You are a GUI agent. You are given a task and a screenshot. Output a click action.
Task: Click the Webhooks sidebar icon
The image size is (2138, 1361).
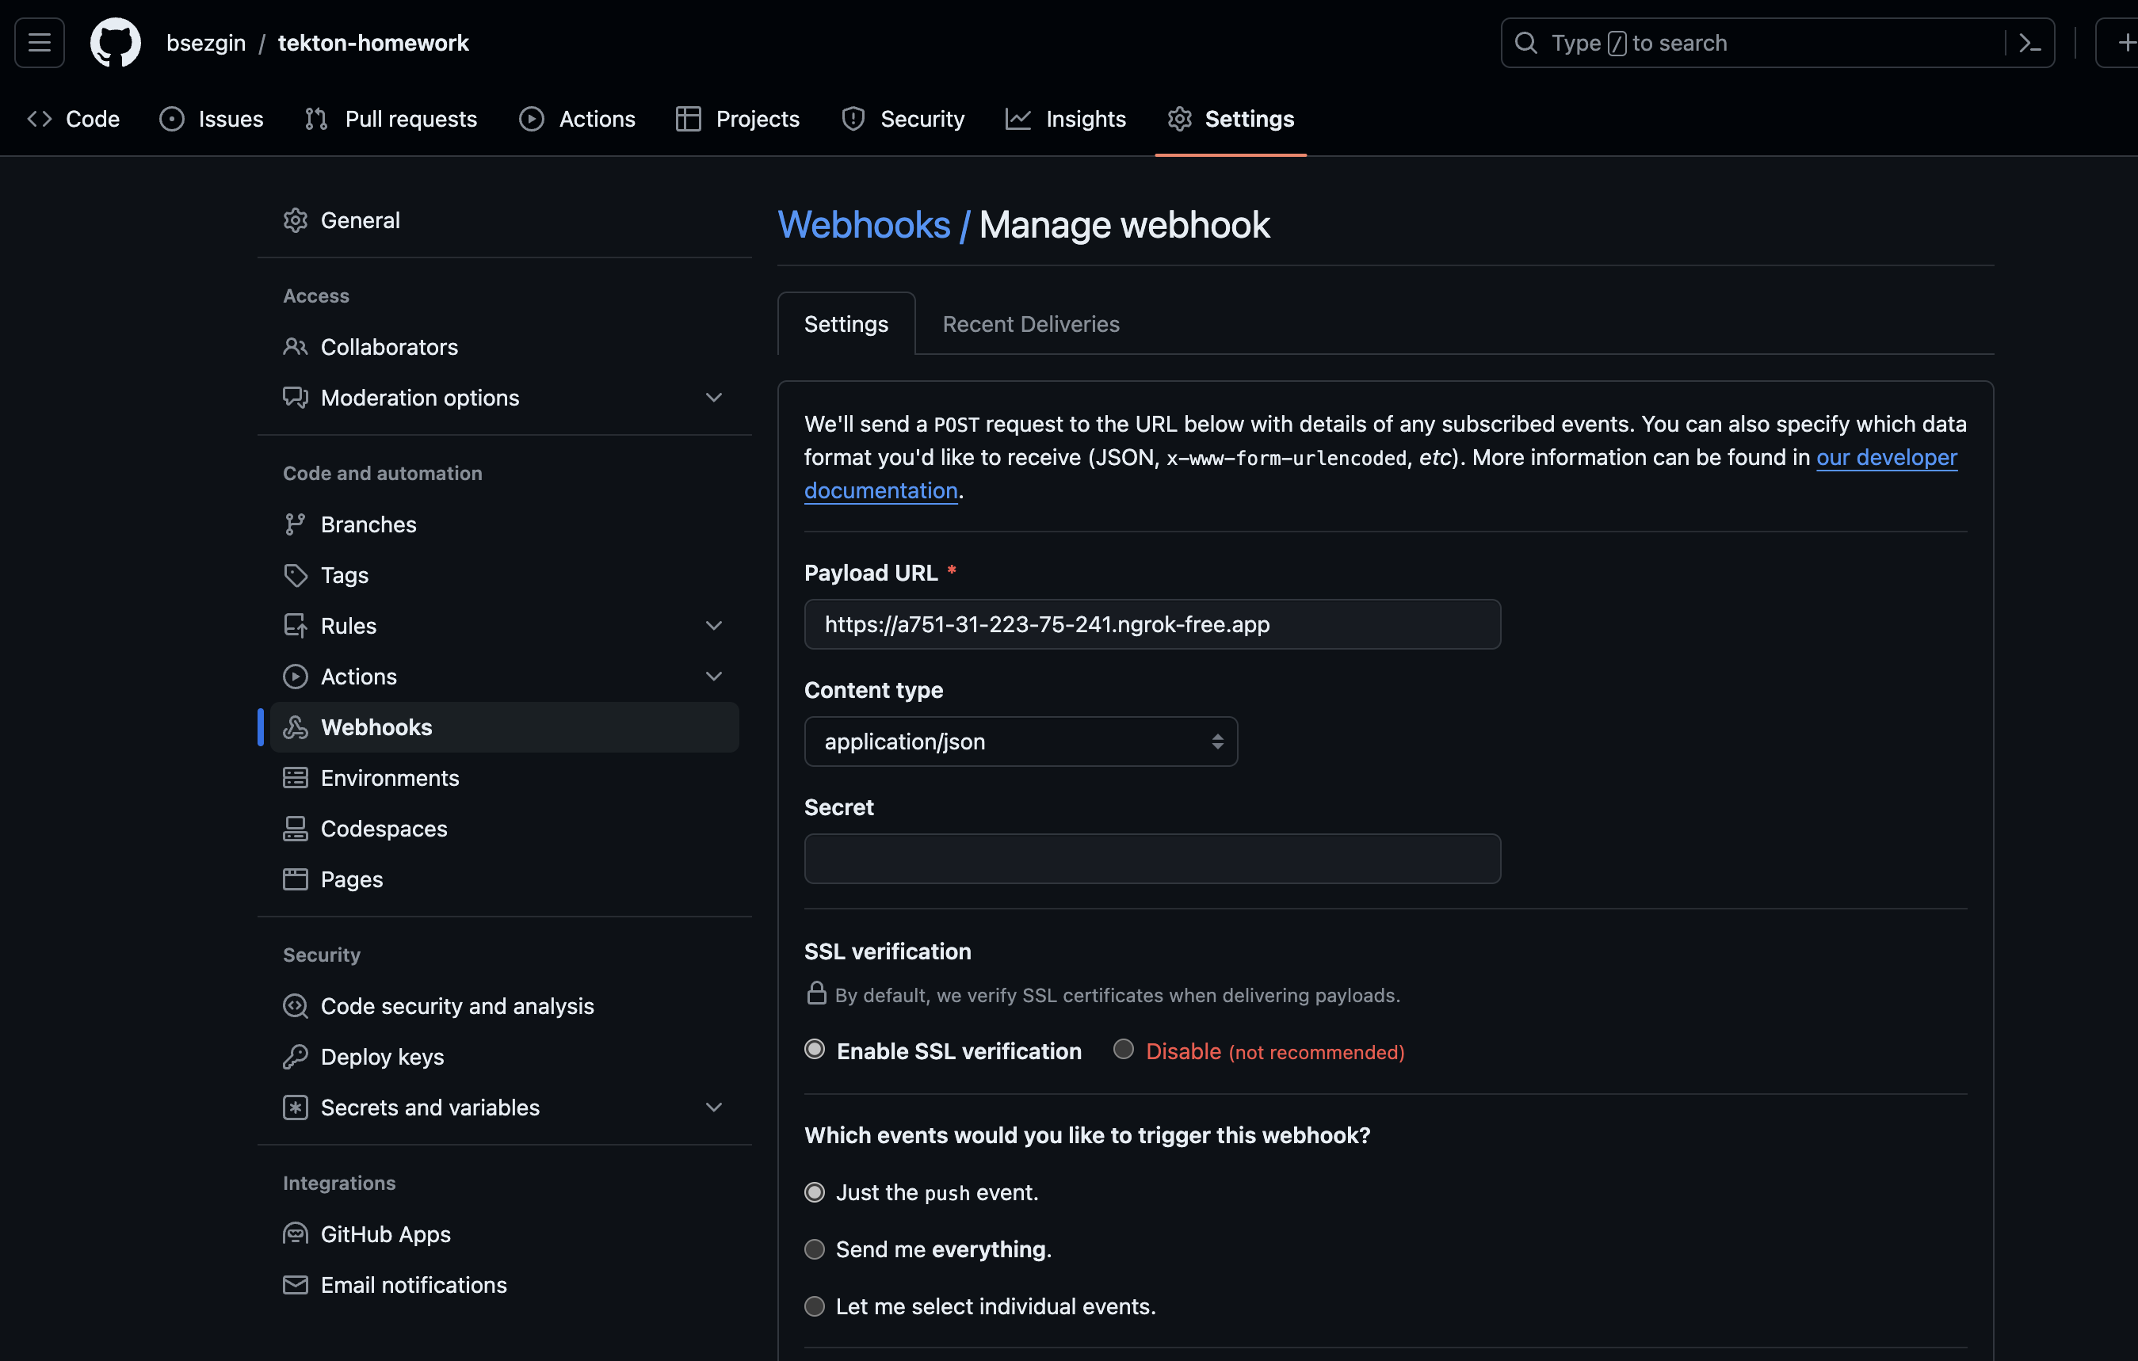[x=295, y=727]
